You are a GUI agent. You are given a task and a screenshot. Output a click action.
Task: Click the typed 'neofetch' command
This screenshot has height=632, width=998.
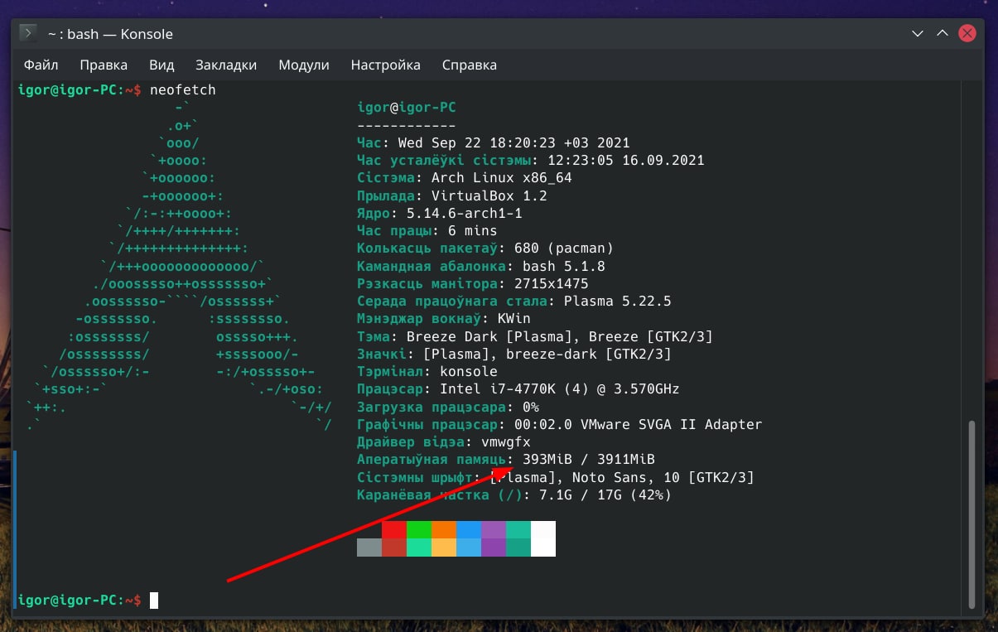[x=183, y=89]
